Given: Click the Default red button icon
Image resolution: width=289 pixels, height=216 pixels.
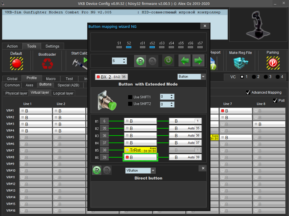Looking at the screenshot, I should coord(17,63).
